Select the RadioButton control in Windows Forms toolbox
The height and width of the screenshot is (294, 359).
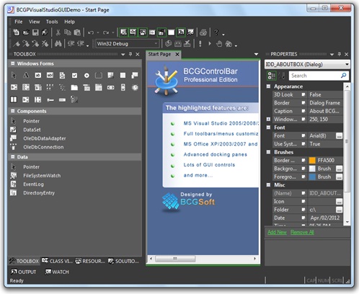click(x=87, y=76)
